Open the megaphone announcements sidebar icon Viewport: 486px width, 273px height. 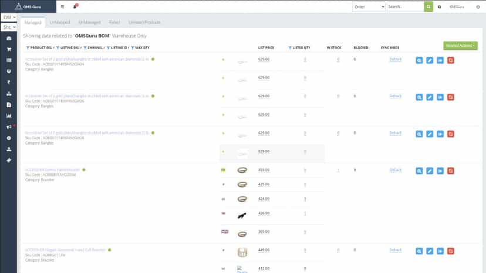pyautogui.click(x=9, y=127)
